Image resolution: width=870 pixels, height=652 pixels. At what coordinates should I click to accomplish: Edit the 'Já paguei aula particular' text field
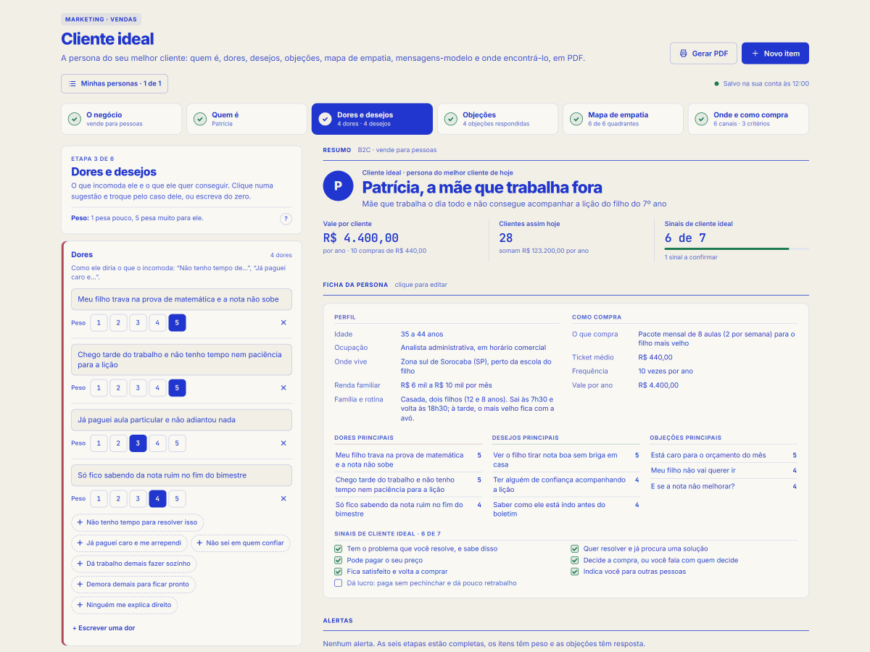pyautogui.click(x=181, y=420)
